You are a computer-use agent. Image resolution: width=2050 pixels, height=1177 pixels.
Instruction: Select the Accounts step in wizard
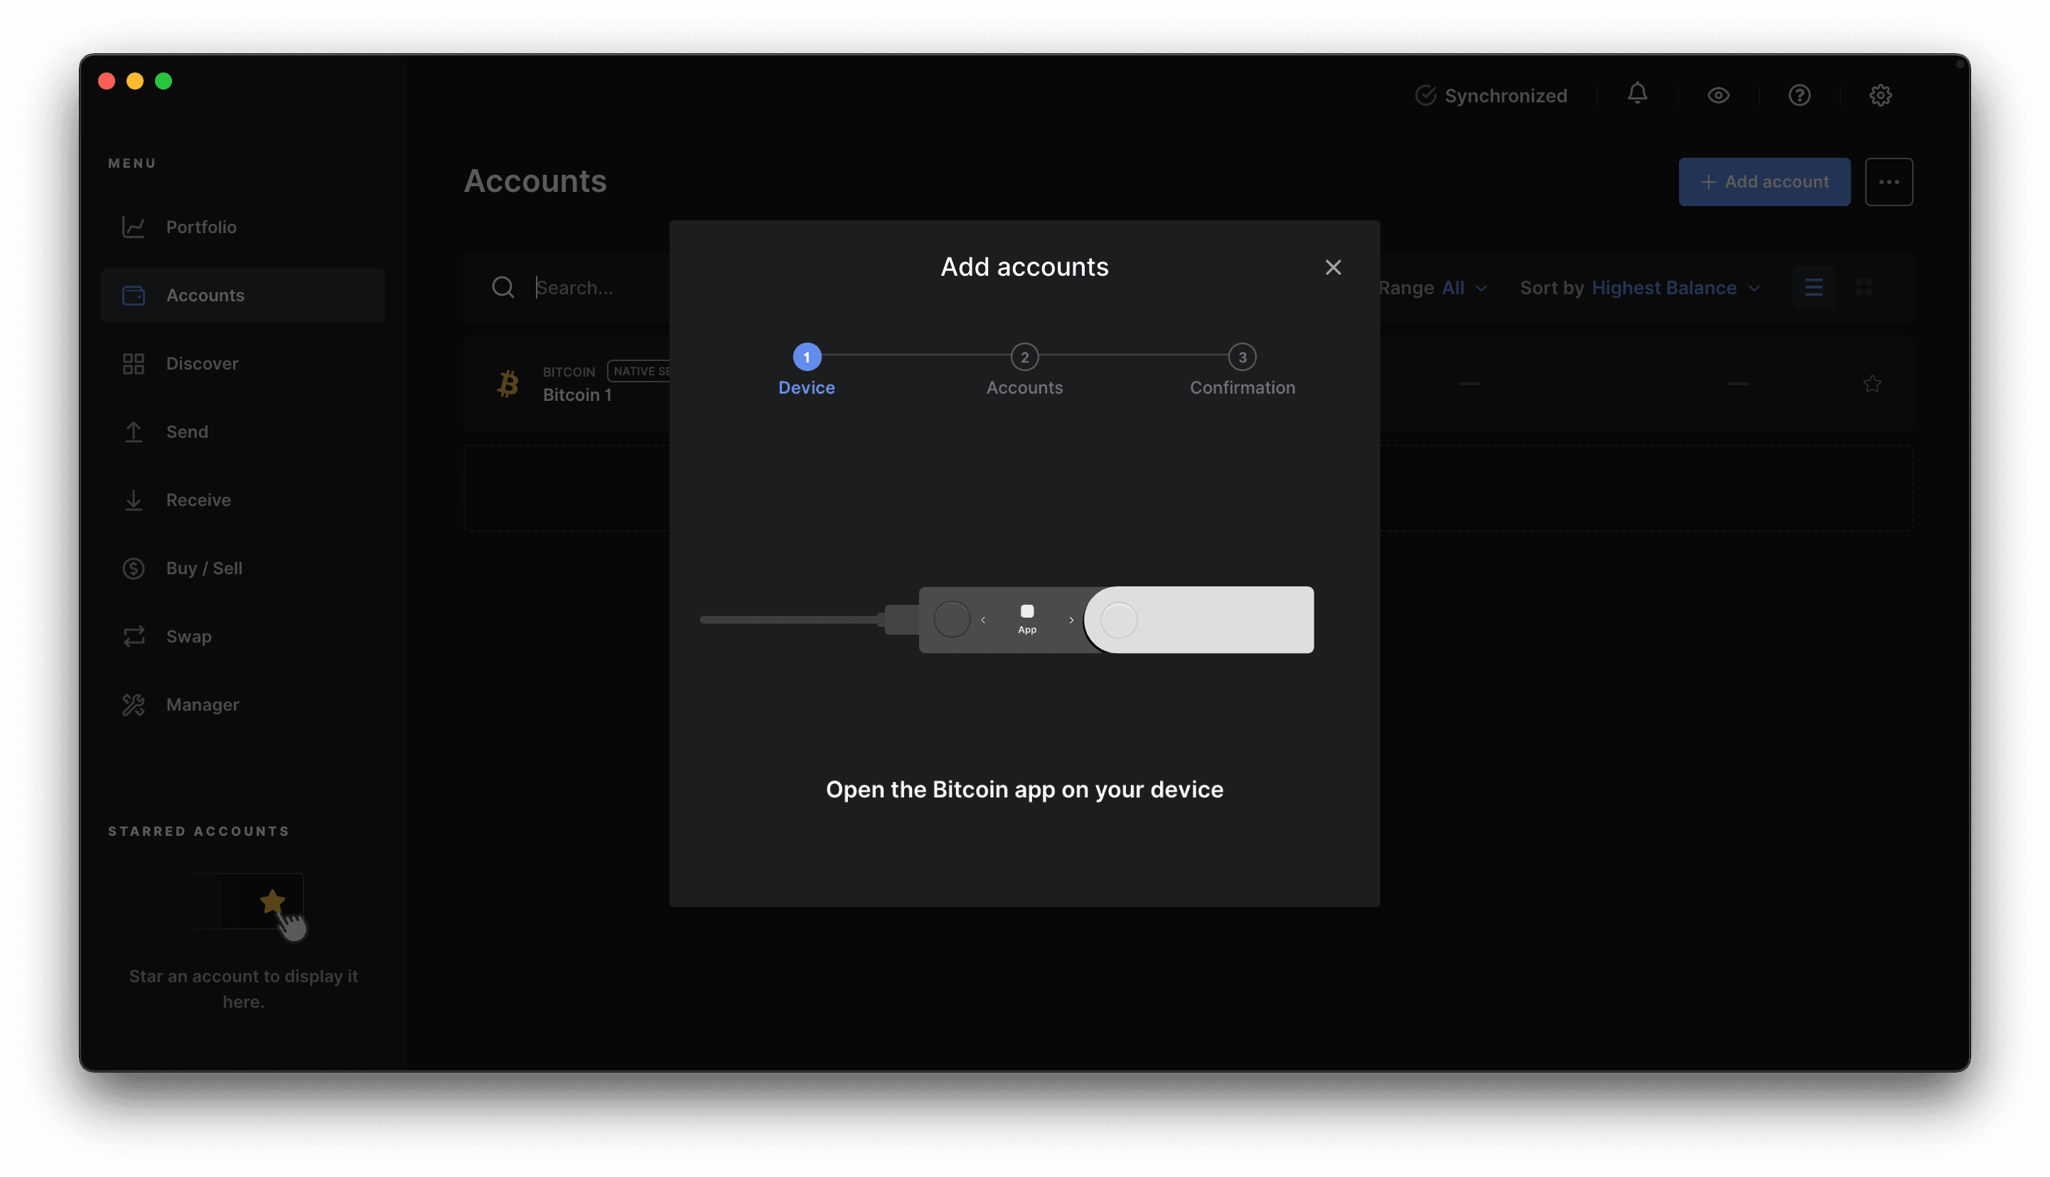pyautogui.click(x=1025, y=370)
